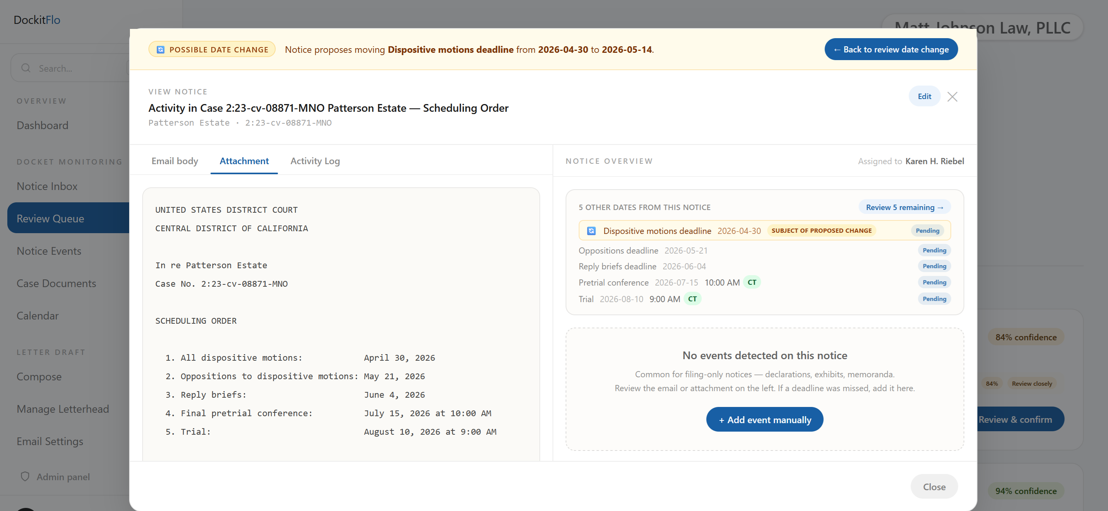Open Notice Inbox in the sidebar
This screenshot has width=1108, height=511.
coord(47,186)
